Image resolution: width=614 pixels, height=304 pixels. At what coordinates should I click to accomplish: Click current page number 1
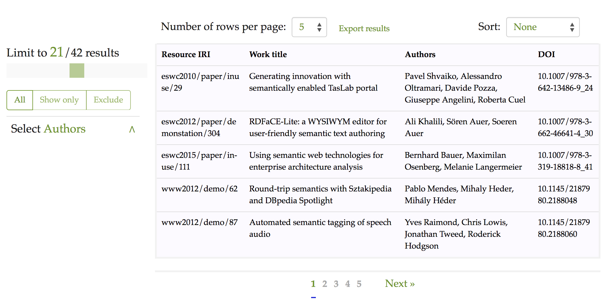tap(313, 284)
